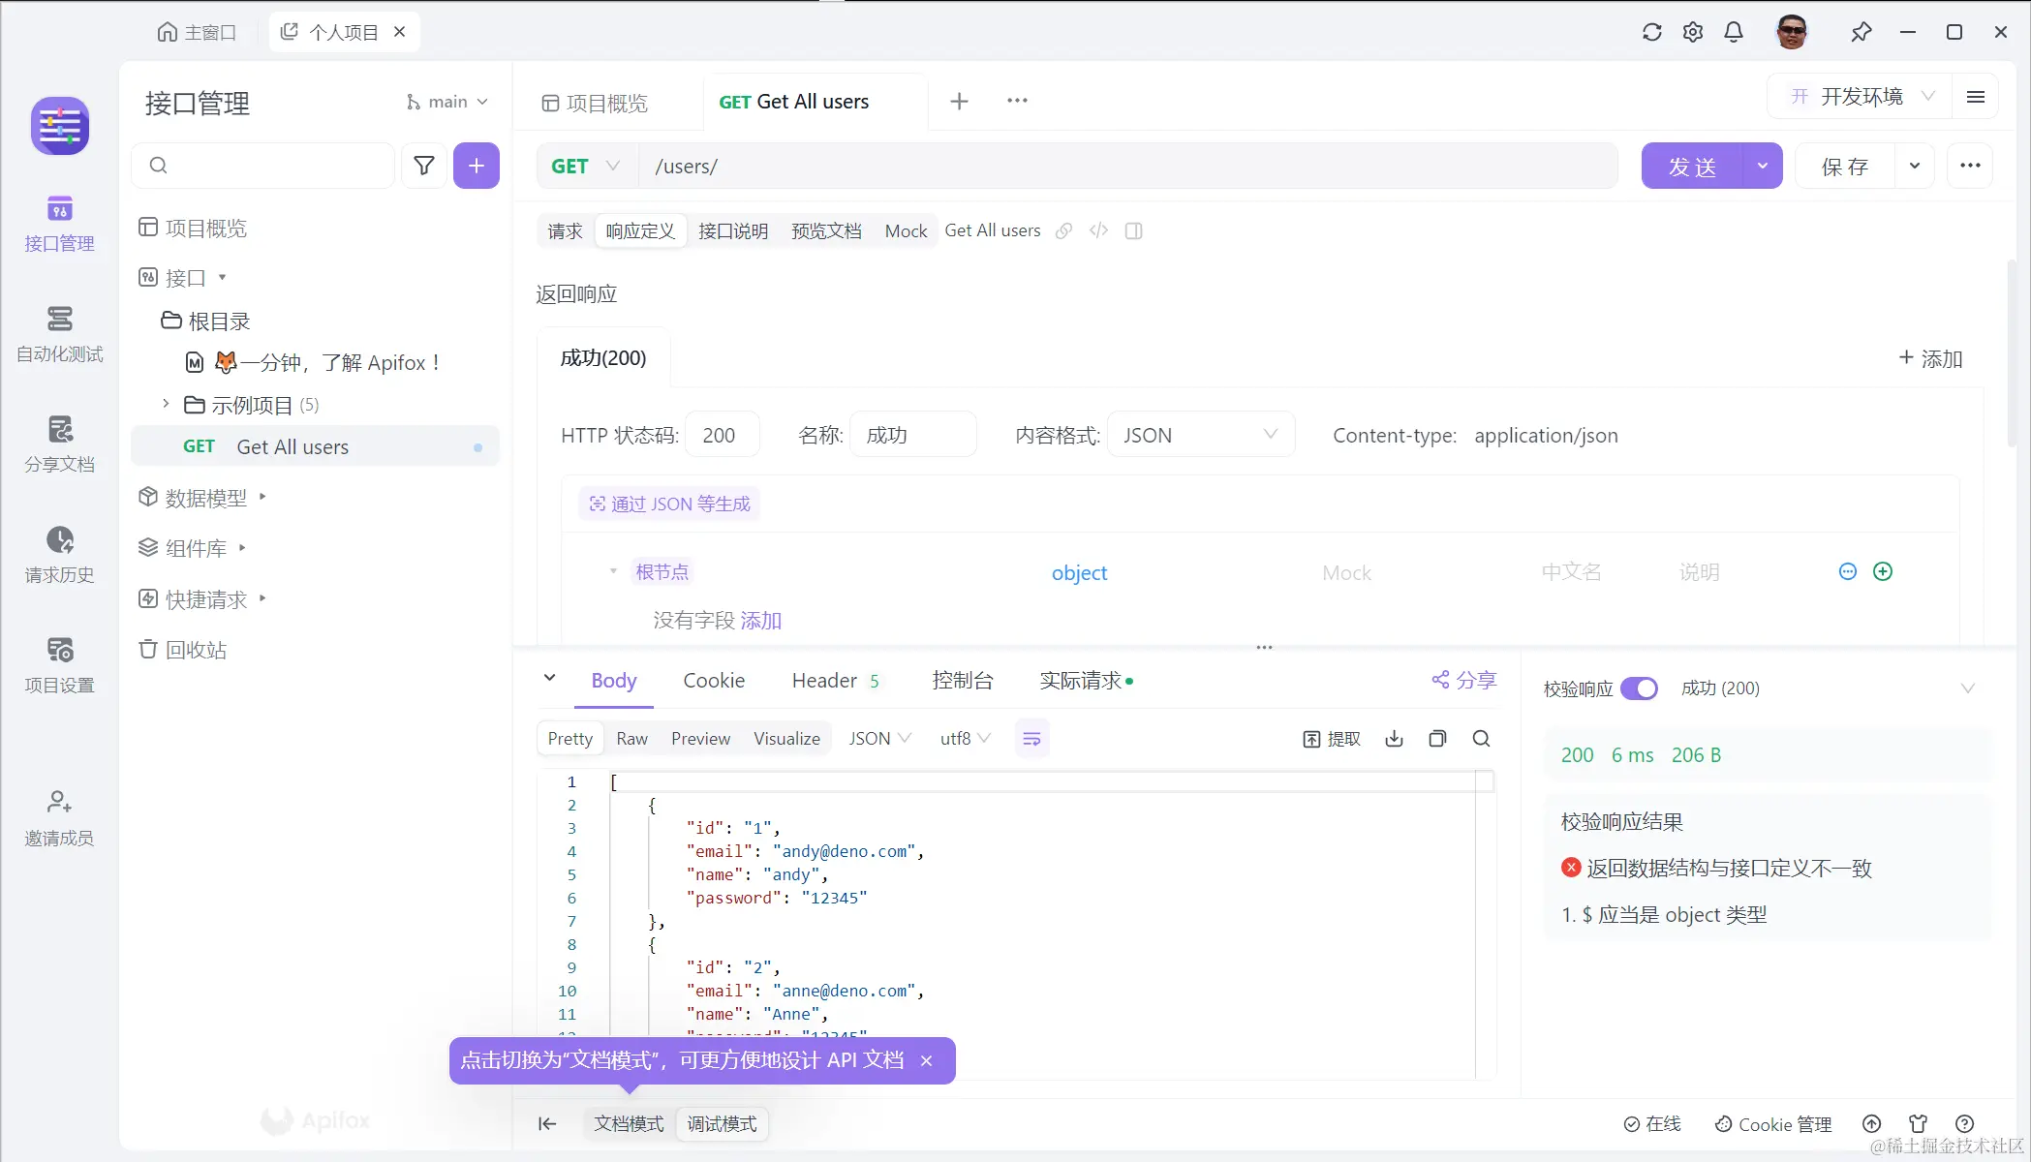Viewport: 2031px width, 1162px height.
Task: Download the response body
Action: pyautogui.click(x=1394, y=739)
